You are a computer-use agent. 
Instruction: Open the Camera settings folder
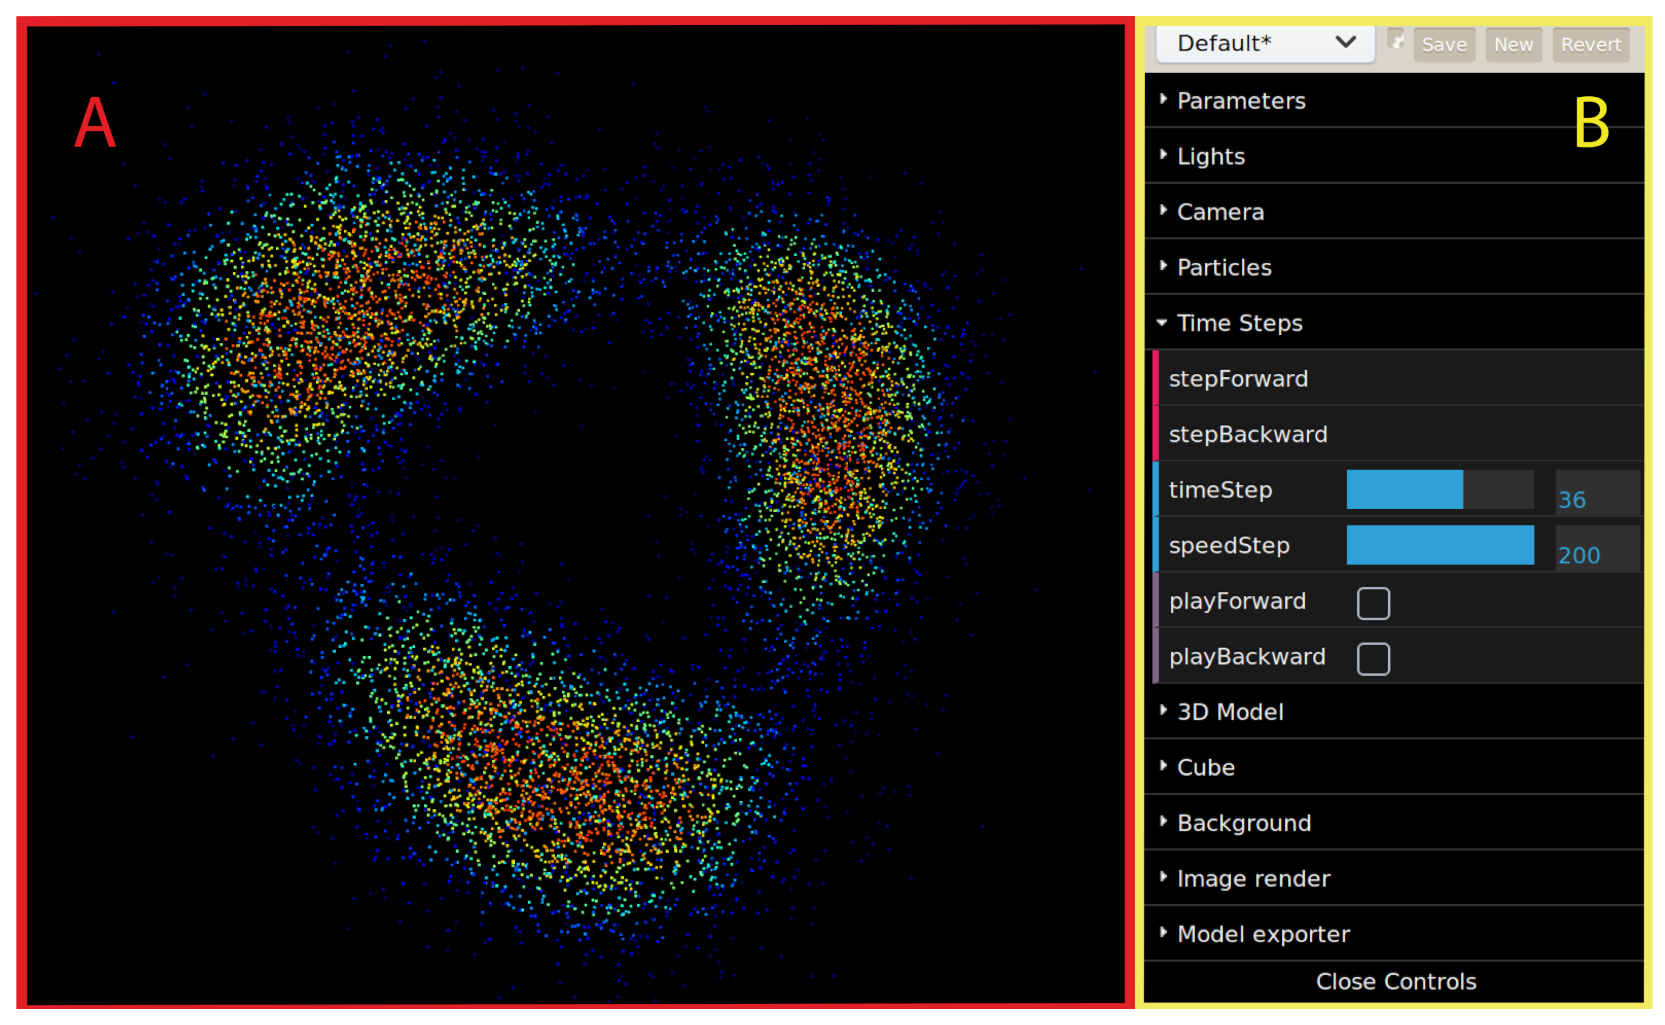click(1220, 211)
